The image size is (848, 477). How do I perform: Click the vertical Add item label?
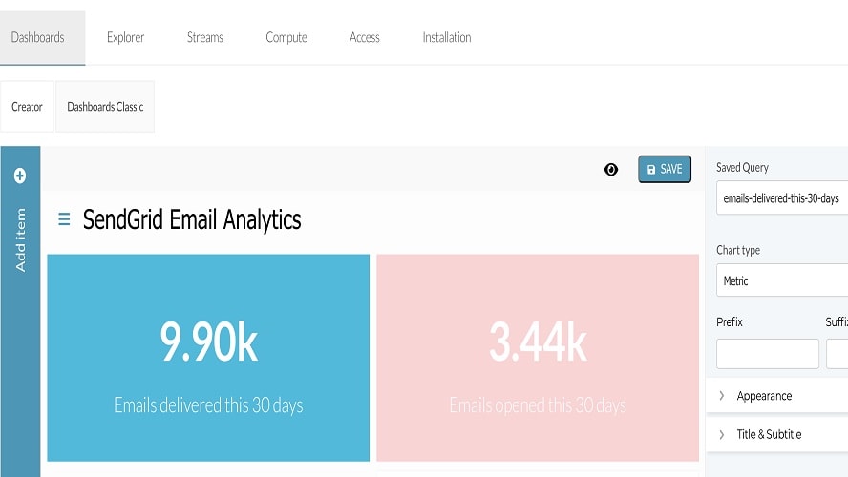click(21, 239)
